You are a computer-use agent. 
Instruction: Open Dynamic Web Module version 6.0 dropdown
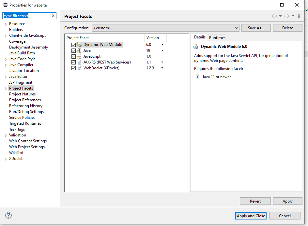[x=162, y=45]
